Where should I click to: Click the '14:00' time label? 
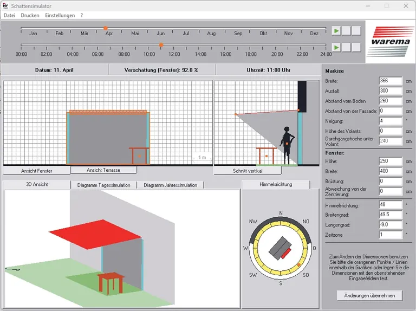pos(200,54)
